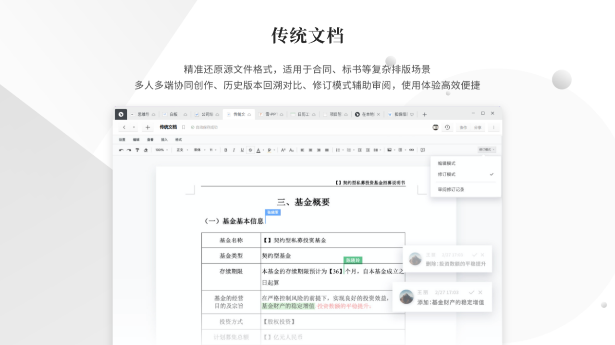Toggle italic formatting in the toolbar
The width and height of the screenshot is (615, 345).
(x=233, y=150)
